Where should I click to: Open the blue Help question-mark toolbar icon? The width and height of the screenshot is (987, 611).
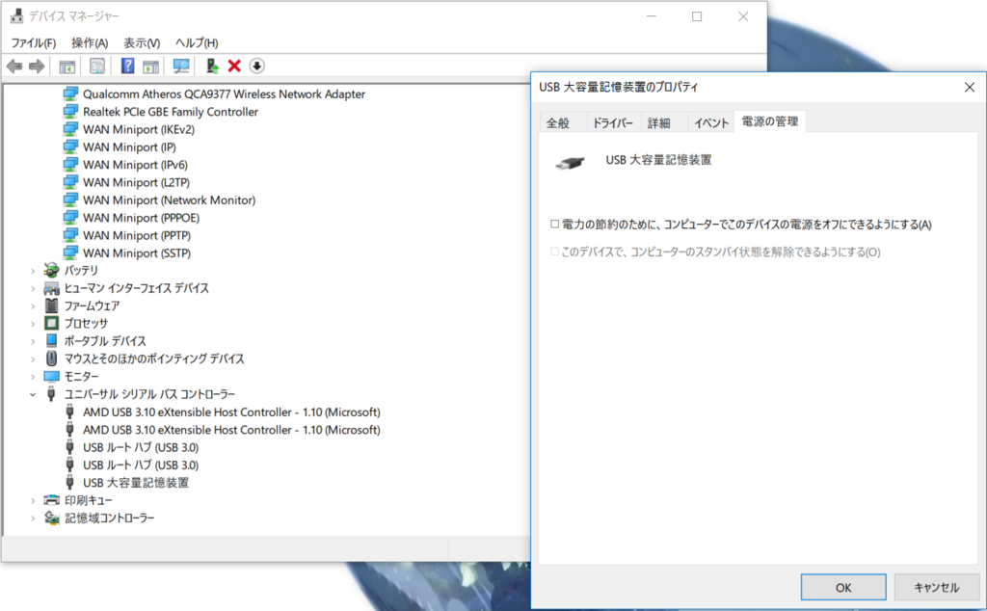point(127,66)
